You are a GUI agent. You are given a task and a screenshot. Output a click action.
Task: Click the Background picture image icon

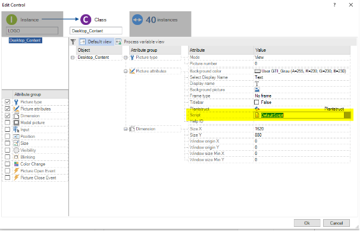coord(257,90)
